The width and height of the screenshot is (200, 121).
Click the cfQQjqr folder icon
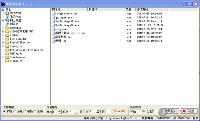click(7, 35)
